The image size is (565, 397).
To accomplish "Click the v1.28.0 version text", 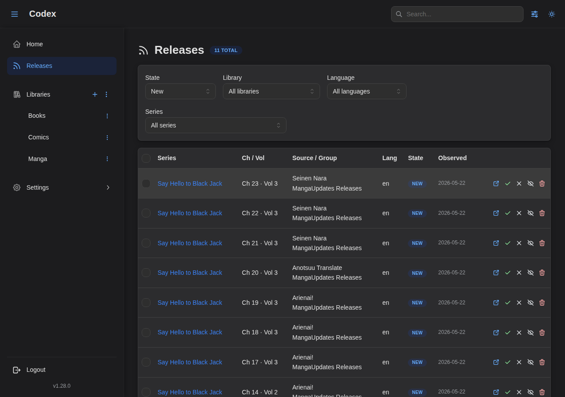I will coord(62,386).
